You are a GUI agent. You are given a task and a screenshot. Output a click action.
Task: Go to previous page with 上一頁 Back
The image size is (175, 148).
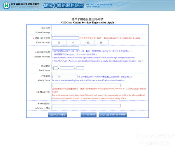click(88, 115)
